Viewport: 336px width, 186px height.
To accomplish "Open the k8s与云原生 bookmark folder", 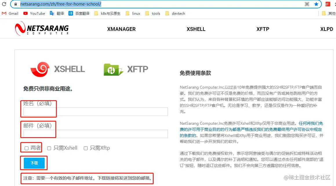I will 107,14.
